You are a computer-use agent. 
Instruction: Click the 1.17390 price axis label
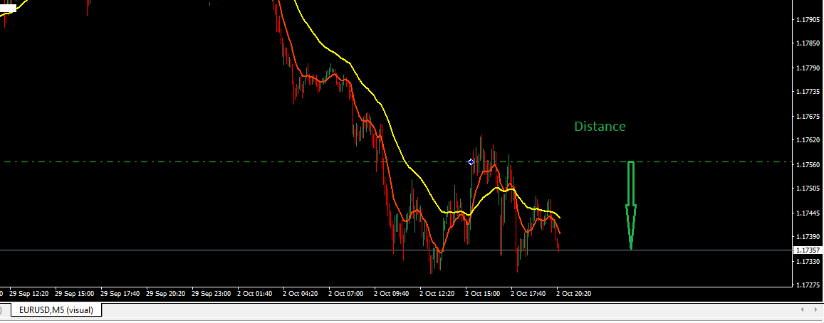[x=808, y=238]
